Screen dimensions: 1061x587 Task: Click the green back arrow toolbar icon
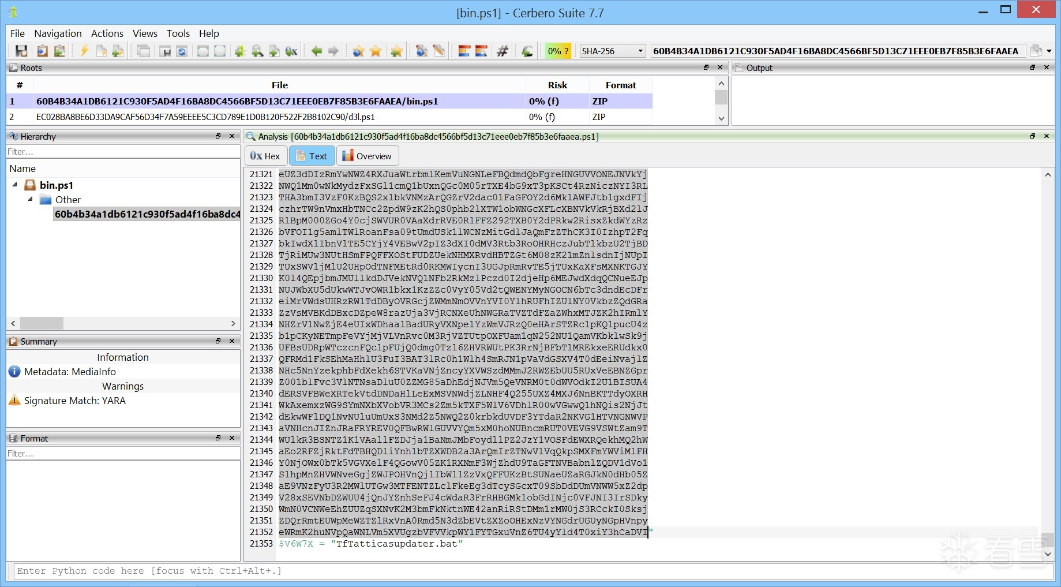point(317,51)
